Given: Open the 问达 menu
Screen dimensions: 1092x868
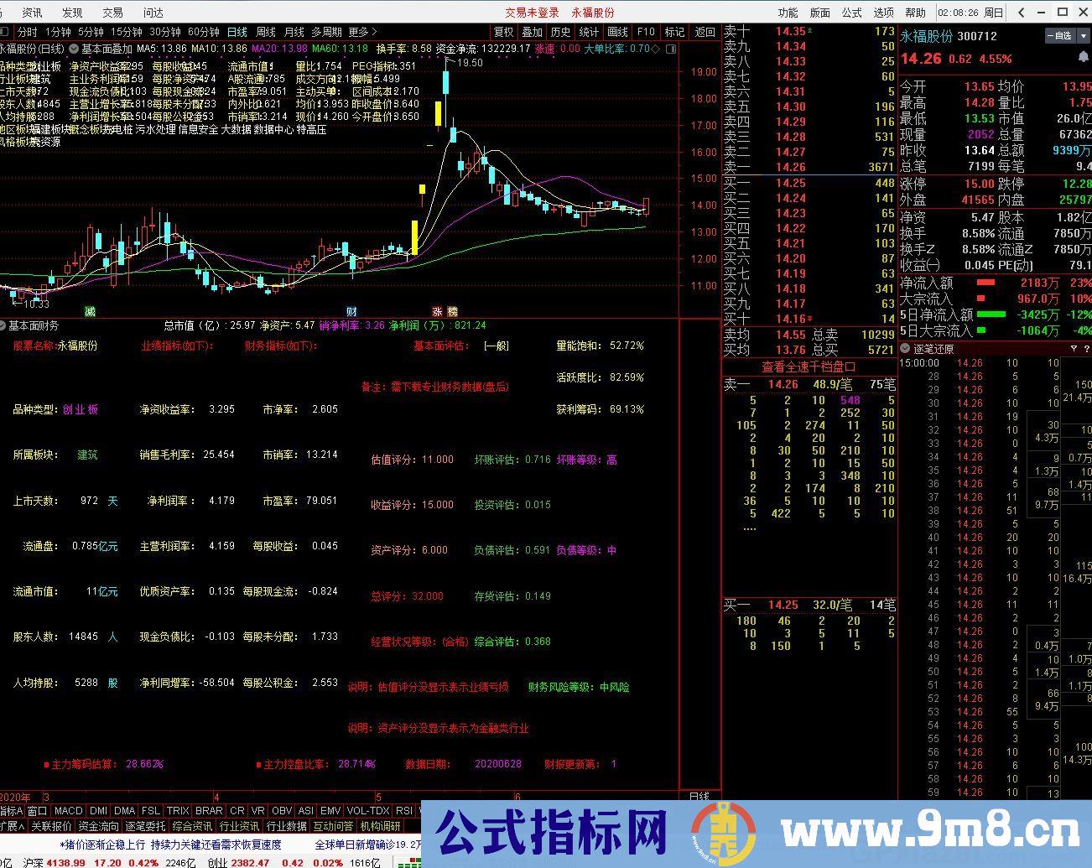Looking at the screenshot, I should pyautogui.click(x=153, y=13).
